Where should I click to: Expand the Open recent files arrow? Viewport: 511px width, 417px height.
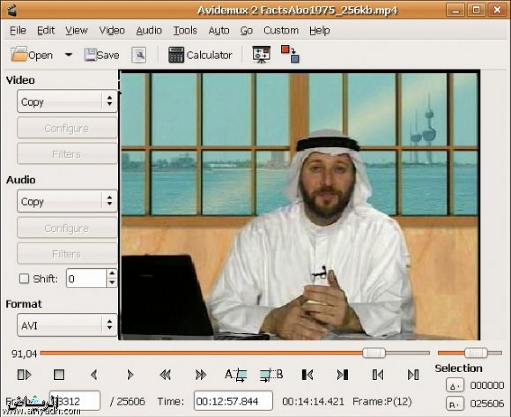pos(68,55)
